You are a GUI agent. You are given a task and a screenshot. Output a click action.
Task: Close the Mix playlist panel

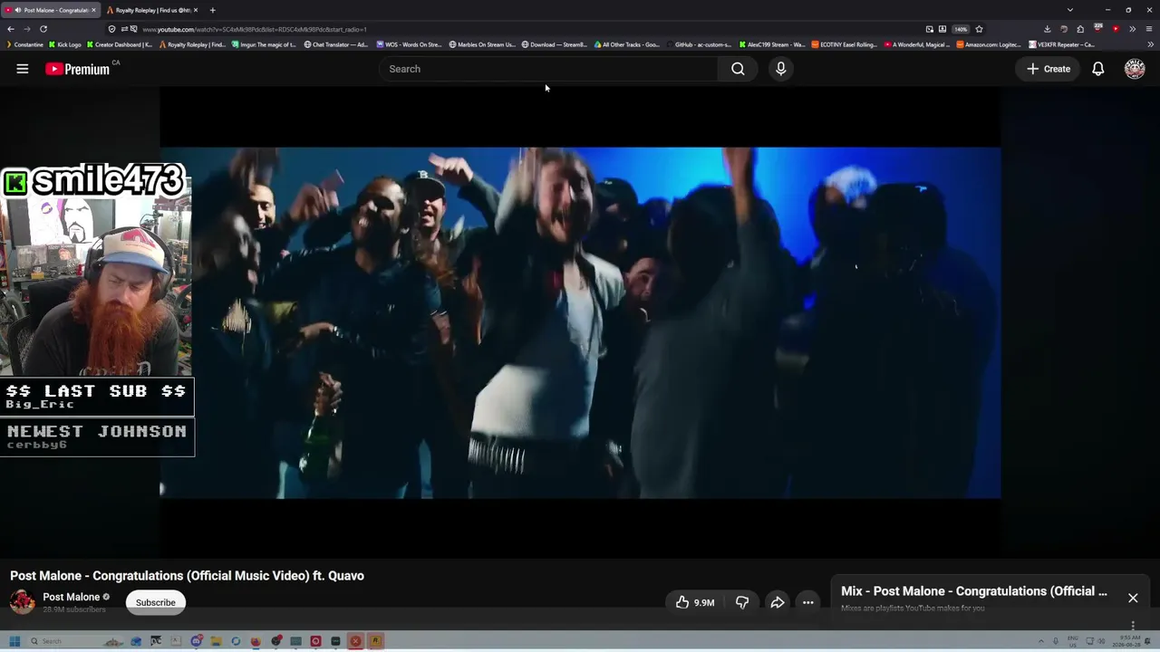click(x=1133, y=598)
